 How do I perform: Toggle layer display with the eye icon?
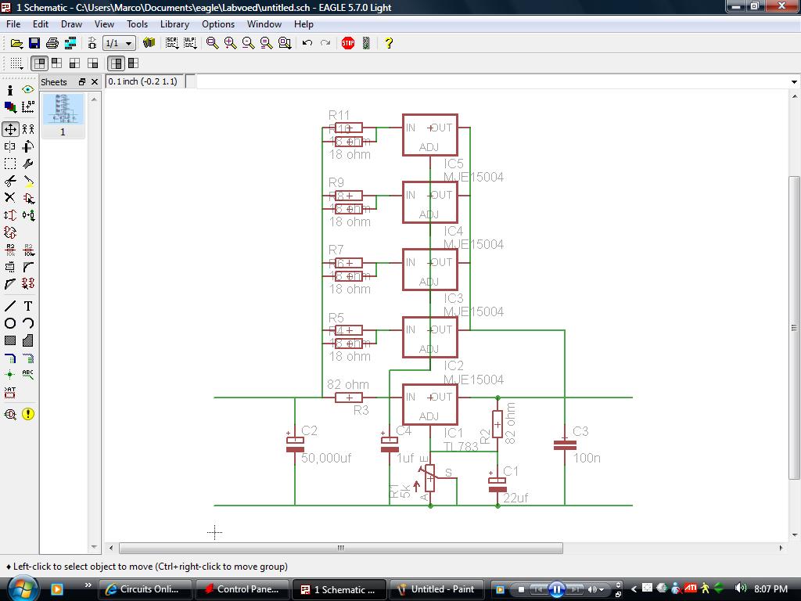[28, 90]
